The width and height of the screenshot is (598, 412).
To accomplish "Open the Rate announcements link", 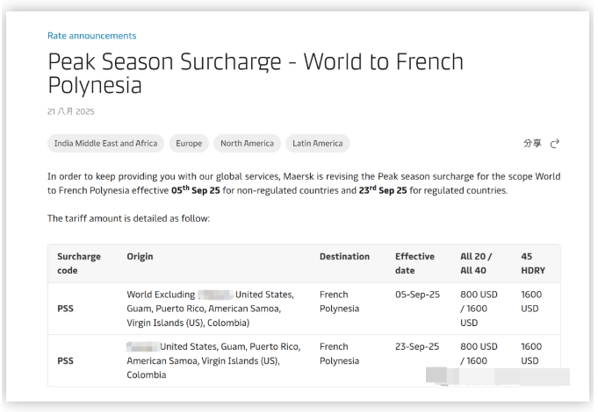I will [91, 35].
